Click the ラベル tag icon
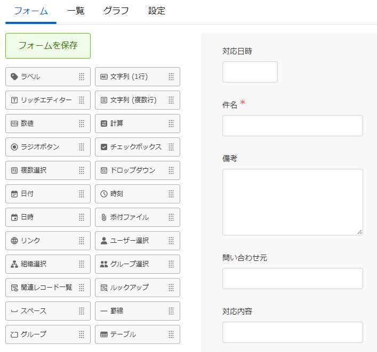Image resolution: width=377 pixels, height=352 pixels. pyautogui.click(x=14, y=77)
